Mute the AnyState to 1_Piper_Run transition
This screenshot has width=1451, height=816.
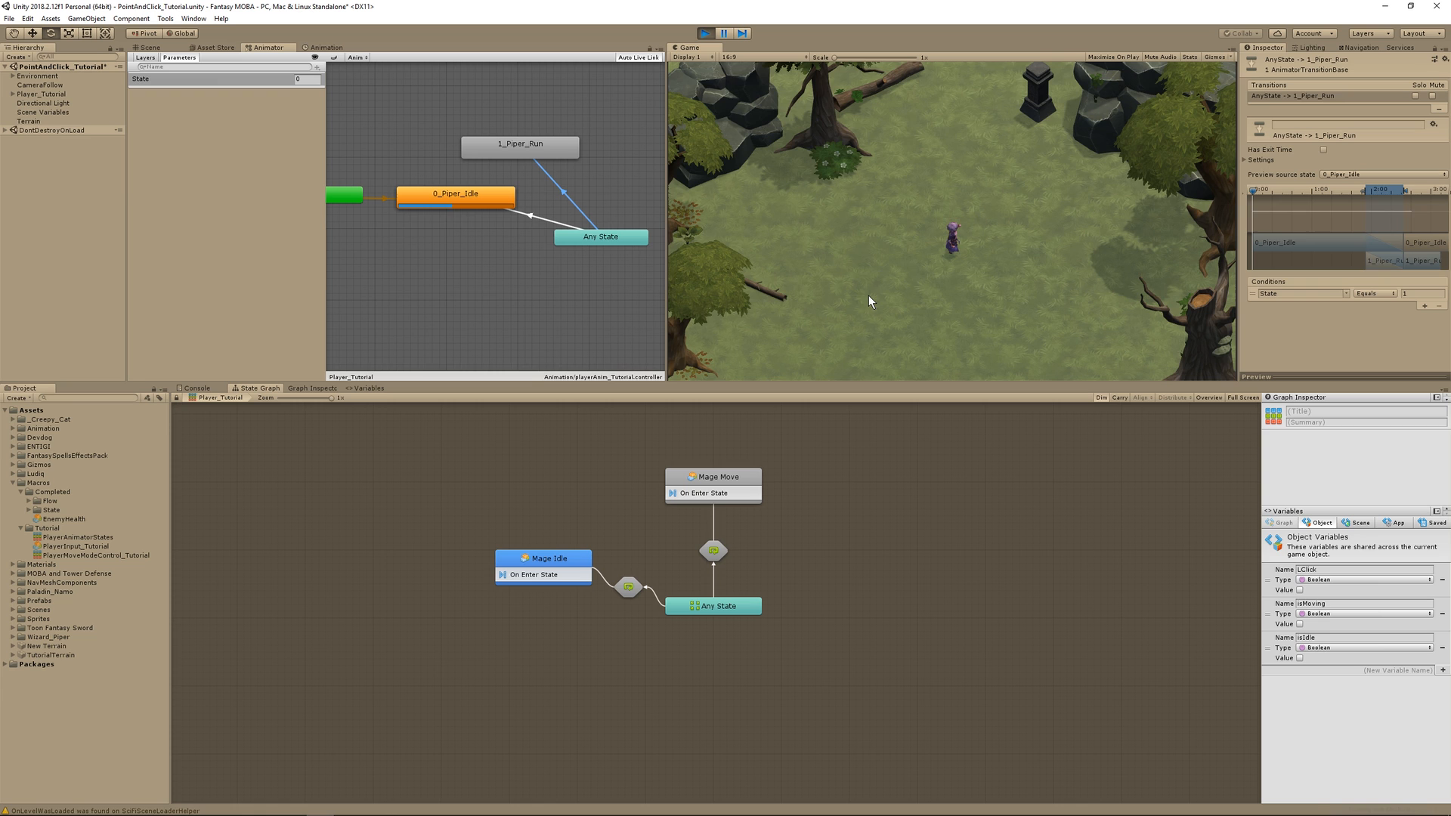1431,96
